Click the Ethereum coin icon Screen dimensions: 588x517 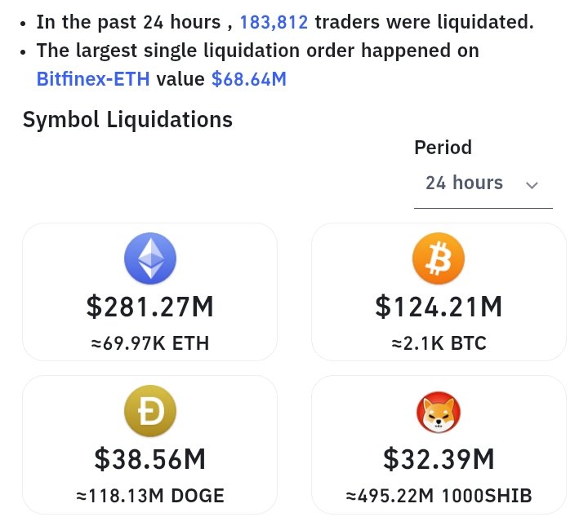pyautogui.click(x=149, y=258)
